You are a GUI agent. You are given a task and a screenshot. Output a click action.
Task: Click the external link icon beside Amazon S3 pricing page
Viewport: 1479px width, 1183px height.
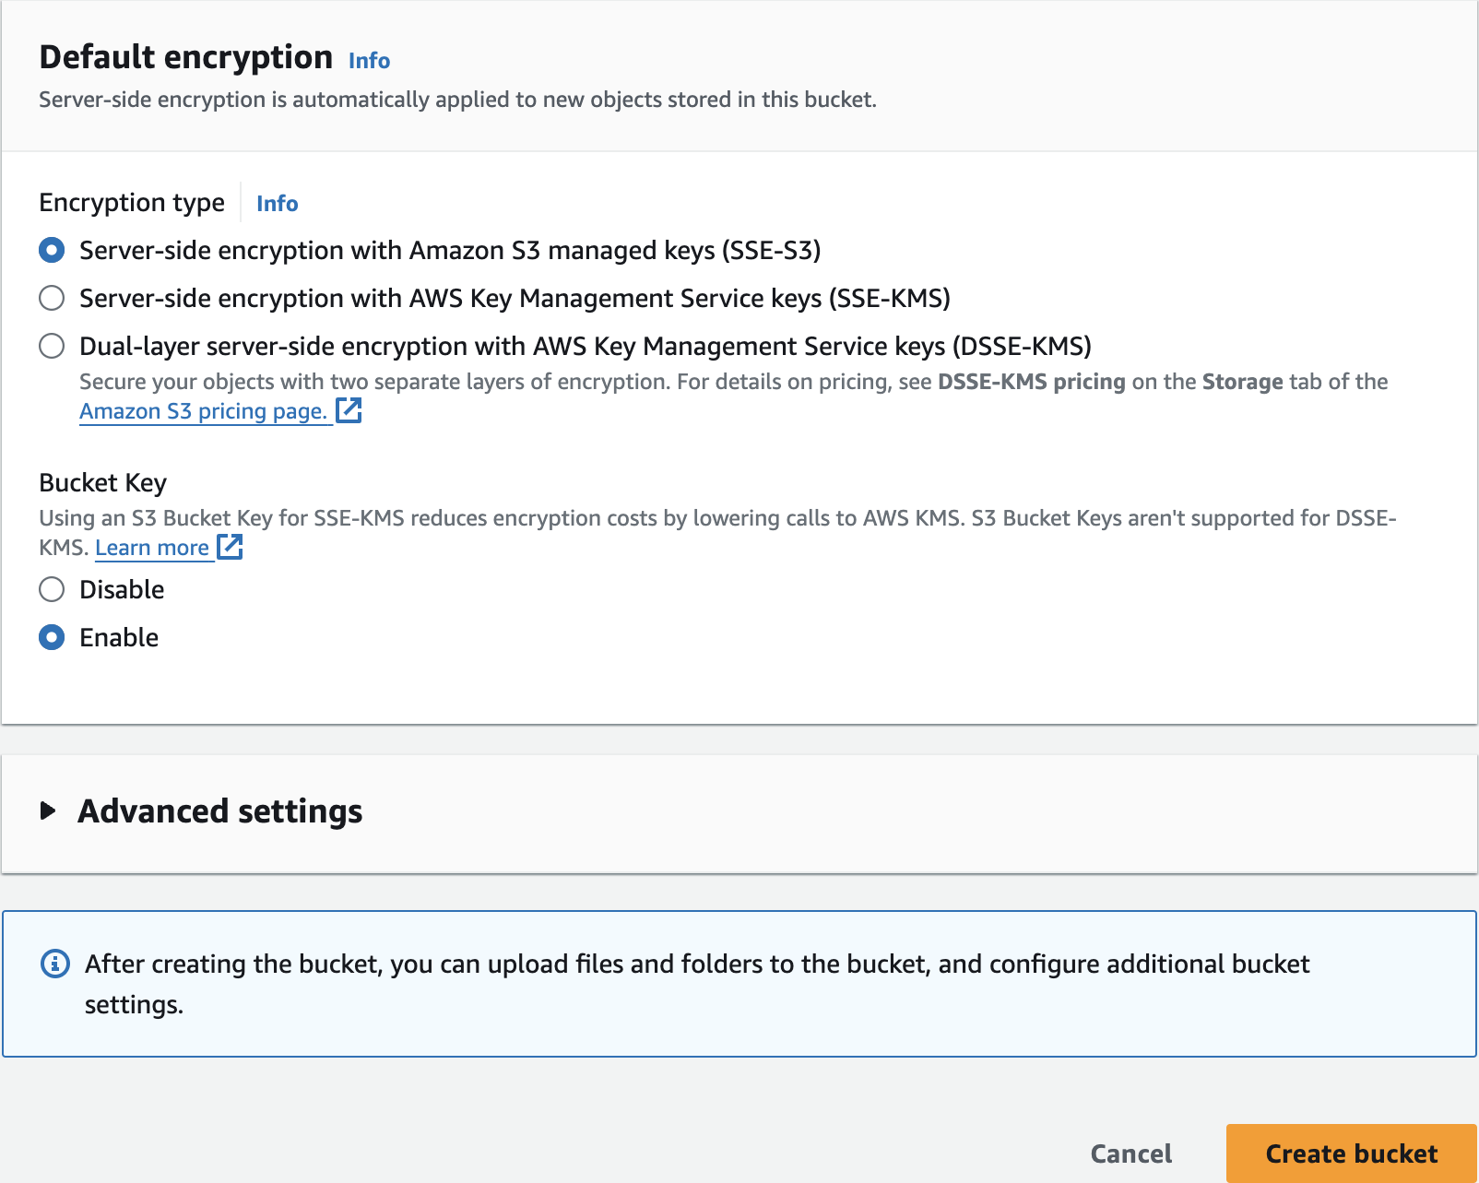click(349, 410)
